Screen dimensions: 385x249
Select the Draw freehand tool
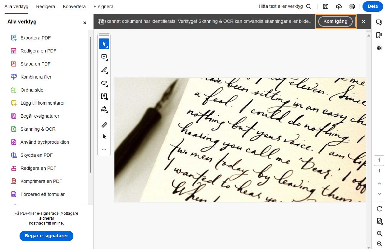[104, 83]
